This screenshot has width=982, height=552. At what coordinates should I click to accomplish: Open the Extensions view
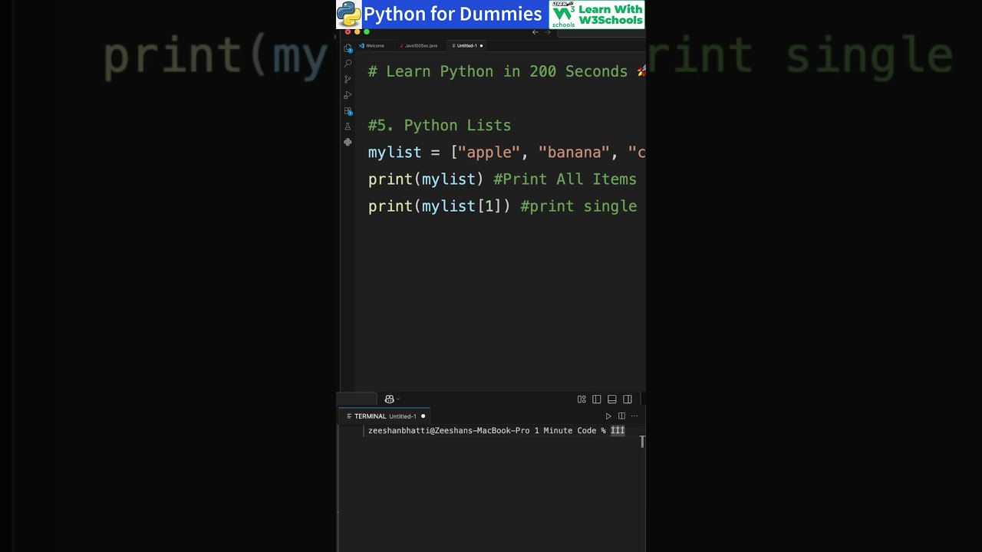(348, 111)
